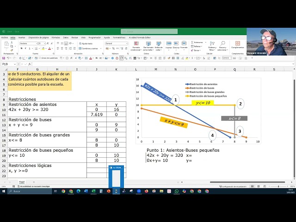Screen dimensions: 296x222
Task: Expand the Name Box dropdown arrow
Action: click(14, 64)
